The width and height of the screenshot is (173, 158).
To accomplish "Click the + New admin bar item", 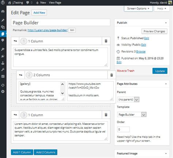I will click(x=41, y=3).
